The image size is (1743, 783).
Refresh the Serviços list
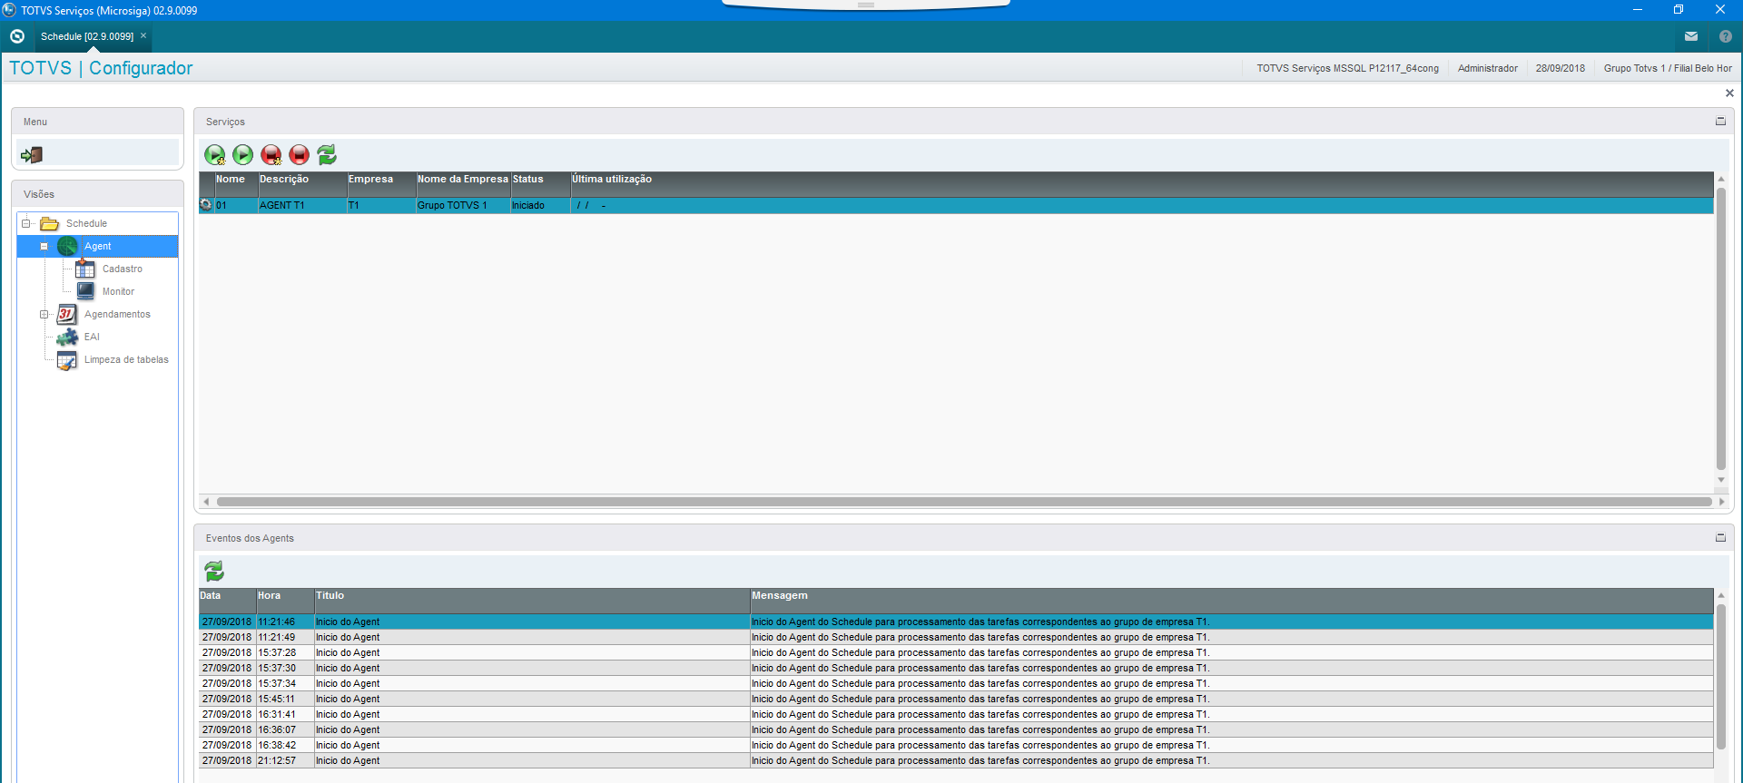click(327, 155)
